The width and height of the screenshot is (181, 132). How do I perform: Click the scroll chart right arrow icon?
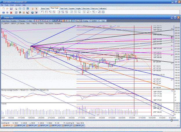pyautogui.click(x=56, y=21)
